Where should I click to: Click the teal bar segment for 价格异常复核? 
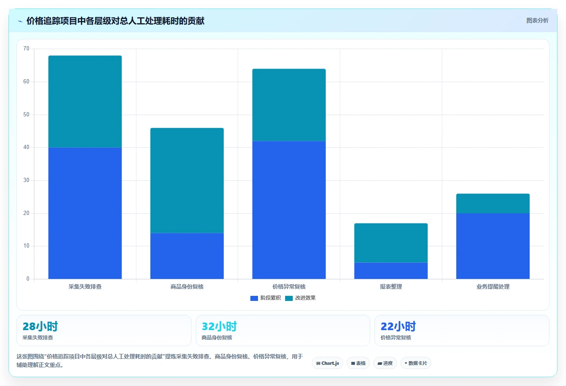tap(289, 105)
